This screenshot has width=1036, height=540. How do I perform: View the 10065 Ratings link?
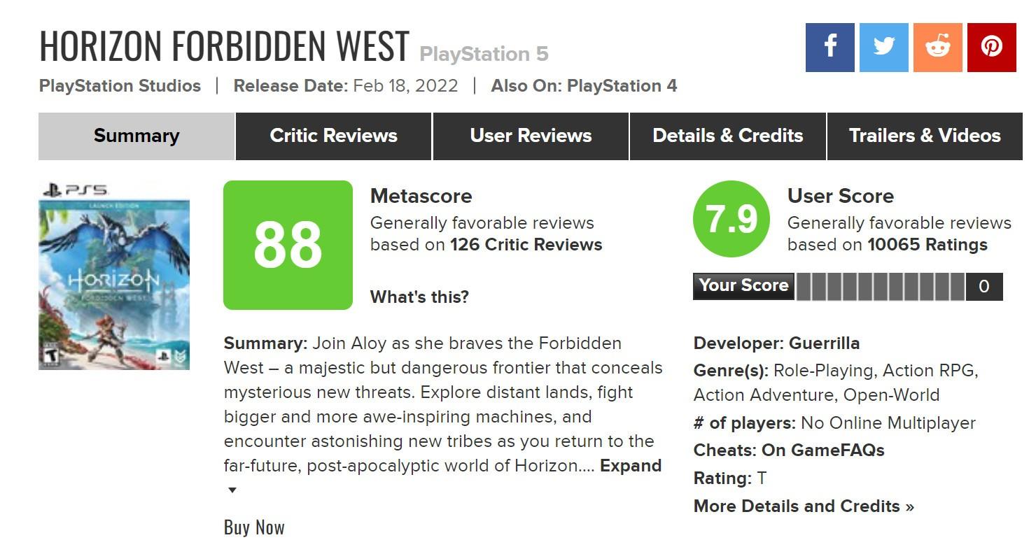click(927, 245)
